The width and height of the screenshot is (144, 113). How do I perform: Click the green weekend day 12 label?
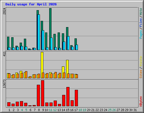coord(55,110)
